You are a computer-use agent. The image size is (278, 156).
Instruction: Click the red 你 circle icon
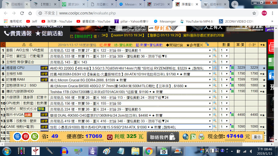(26, 136)
